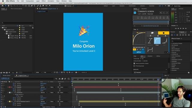The width and height of the screenshot is (192, 108).
Task: Select the S-curve easing preset thumbnail
Action: pos(150,41)
